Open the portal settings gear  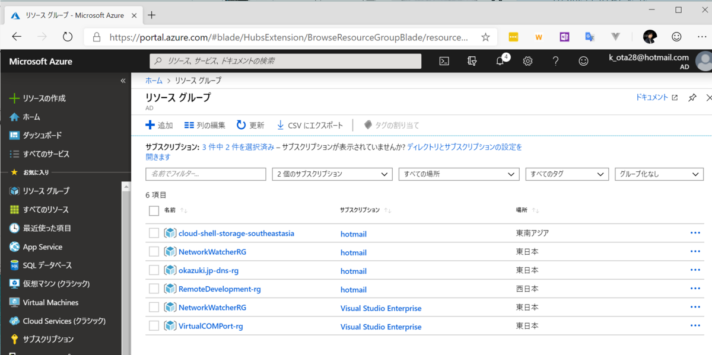click(x=527, y=61)
